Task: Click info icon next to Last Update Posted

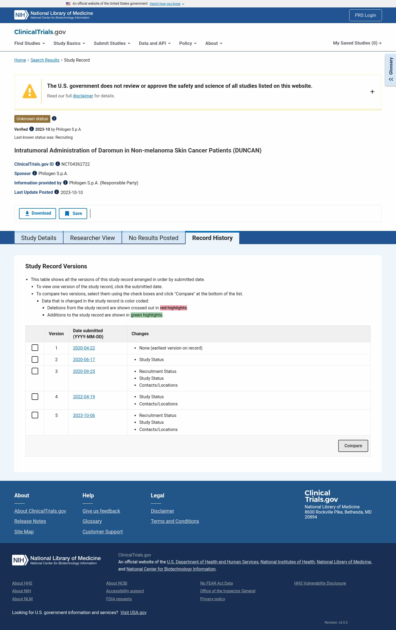Action: pos(57,192)
